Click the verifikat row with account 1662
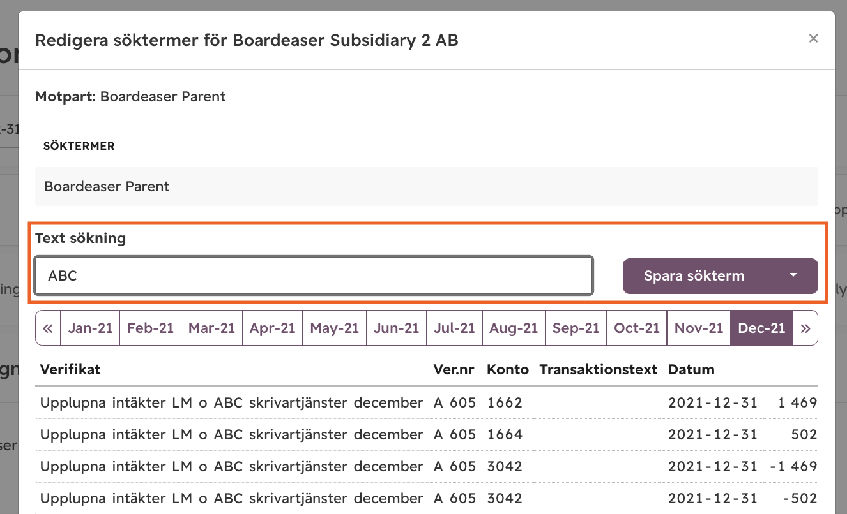The image size is (847, 514). (426, 402)
